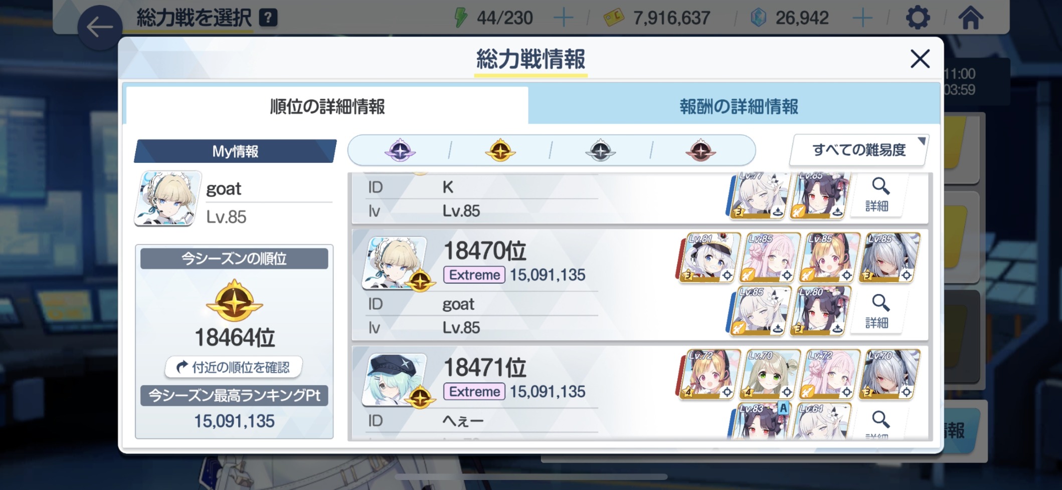Screen dimensions: 1062x490
Task: Add gems with the plus next to 26,942
Action: click(862, 18)
